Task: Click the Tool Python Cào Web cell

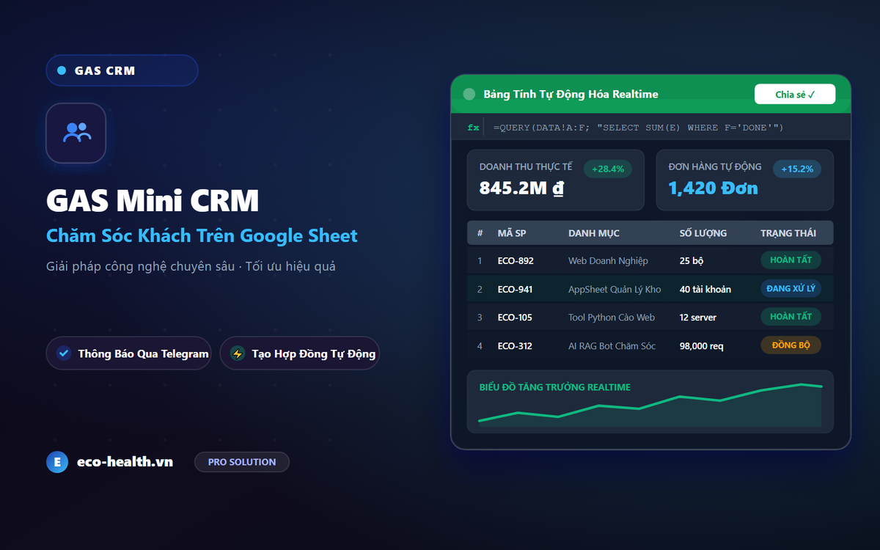Action: (x=612, y=318)
